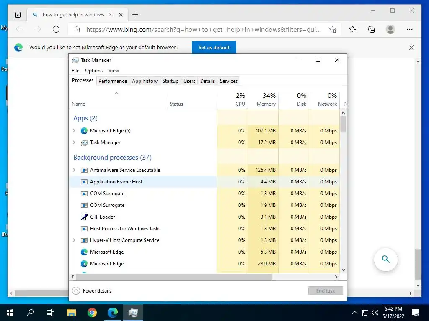Select Host Process for Windows Tasks row
Image resolution: width=429 pixels, height=321 pixels.
tap(204, 229)
